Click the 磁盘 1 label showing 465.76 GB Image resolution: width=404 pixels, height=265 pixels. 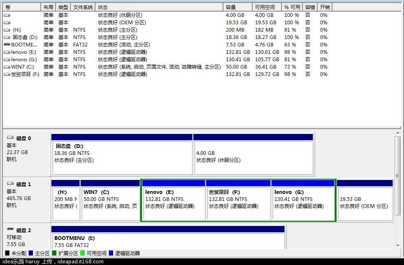coord(27,200)
